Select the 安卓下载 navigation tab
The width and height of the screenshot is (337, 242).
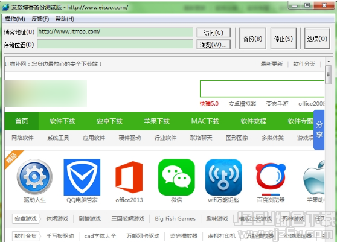(x=109, y=121)
